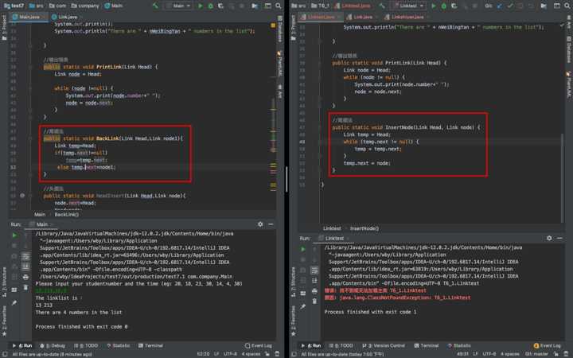Click print icon in left Run panel gutter
The width and height of the screenshot is (573, 358).
pos(25,278)
